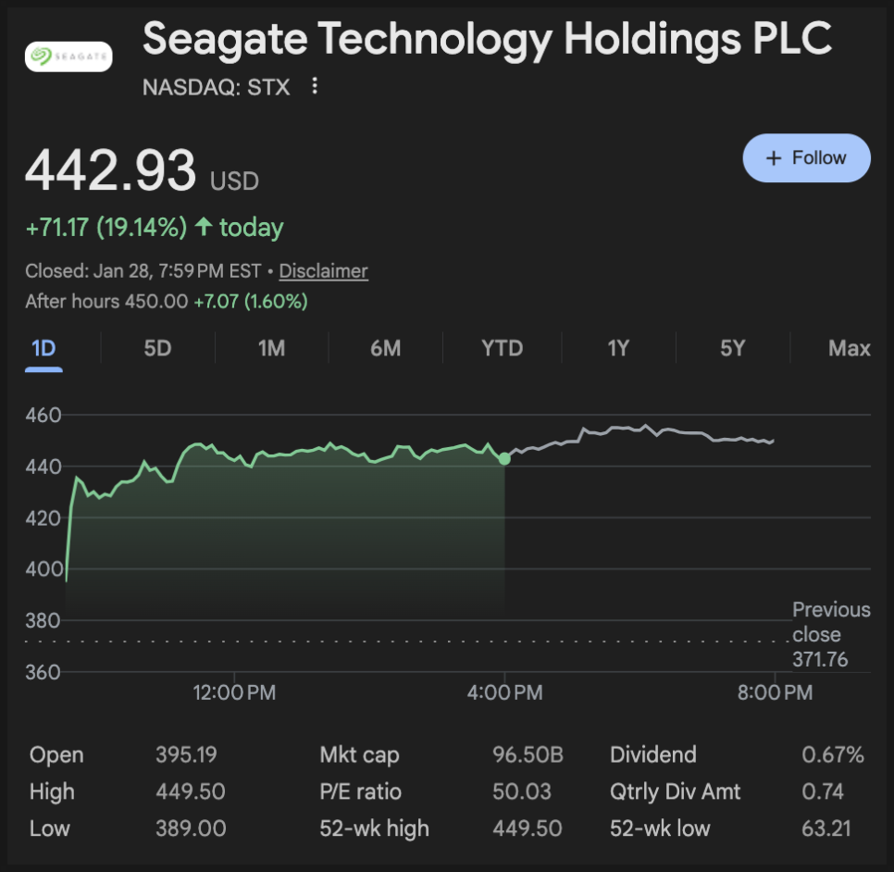Switch to the 5D chart tab
The image size is (894, 872).
[x=158, y=349]
